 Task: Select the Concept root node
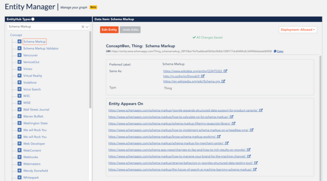click(16, 35)
